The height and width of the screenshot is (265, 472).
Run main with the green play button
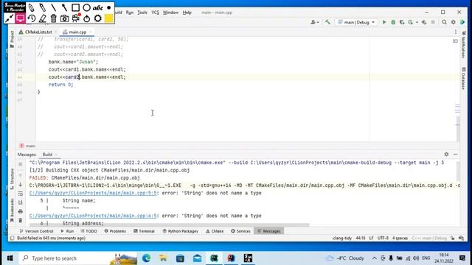click(x=384, y=22)
